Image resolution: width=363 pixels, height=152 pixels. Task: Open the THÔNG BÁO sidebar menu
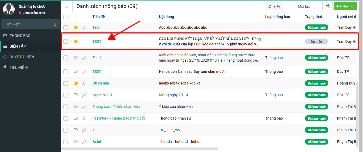[x=20, y=36]
